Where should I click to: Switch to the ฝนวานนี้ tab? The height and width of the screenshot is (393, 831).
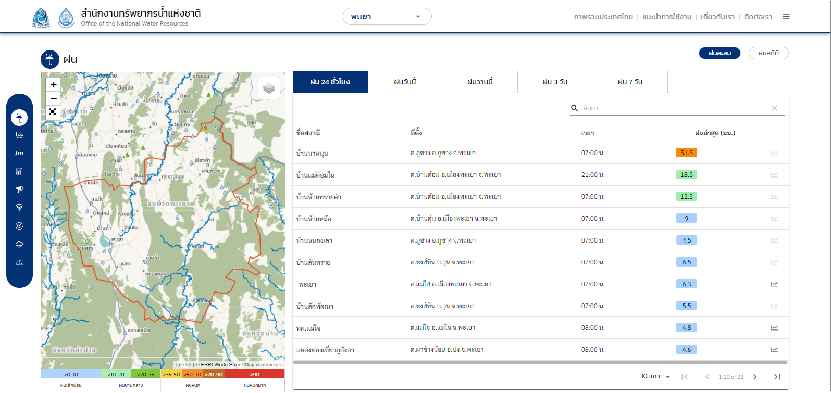pos(480,82)
